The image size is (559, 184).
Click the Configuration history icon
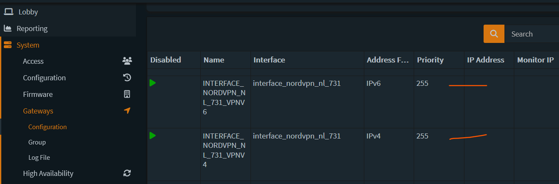click(127, 78)
